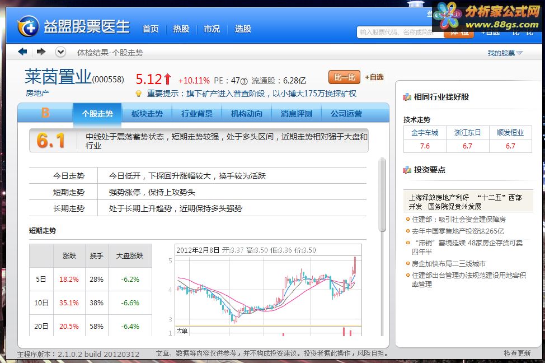545x363 pixels.
Task: Switch to the 个股走势 tab
Action: pyautogui.click(x=97, y=114)
